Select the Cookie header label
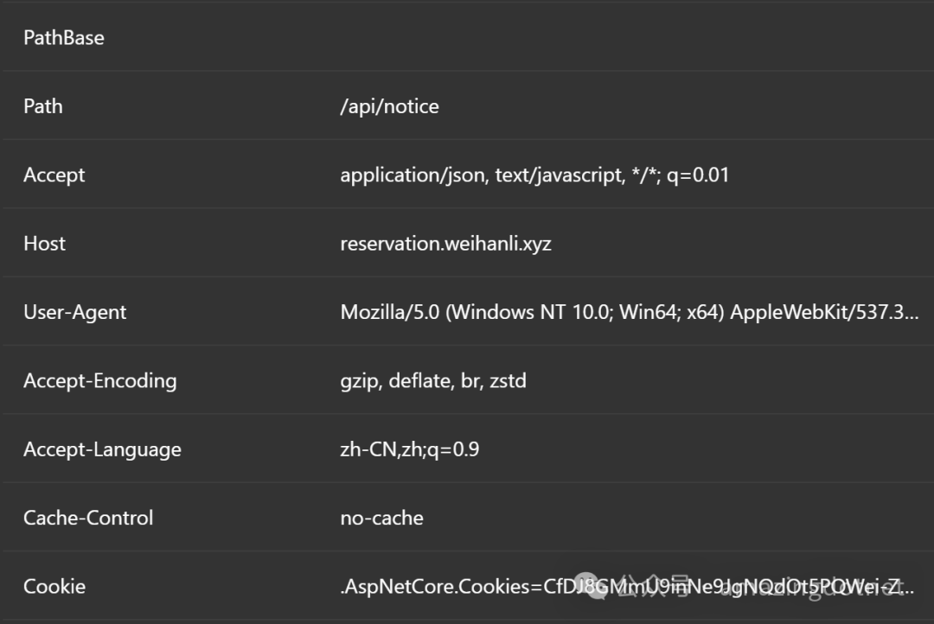 [54, 586]
